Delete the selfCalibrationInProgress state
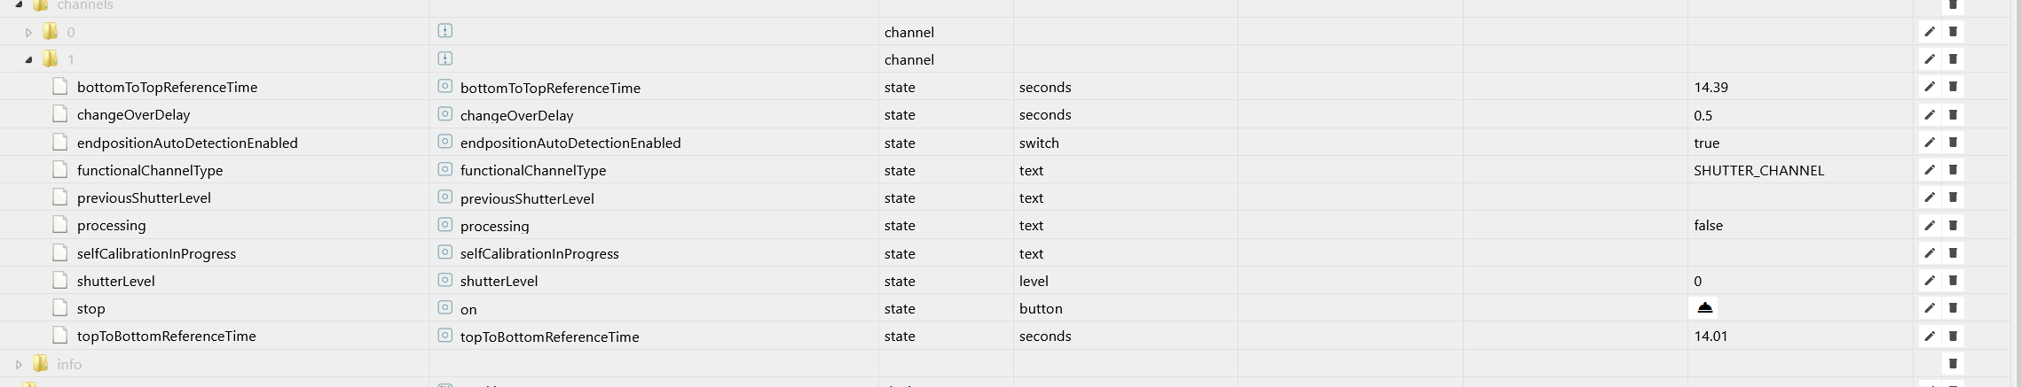 click(1953, 253)
